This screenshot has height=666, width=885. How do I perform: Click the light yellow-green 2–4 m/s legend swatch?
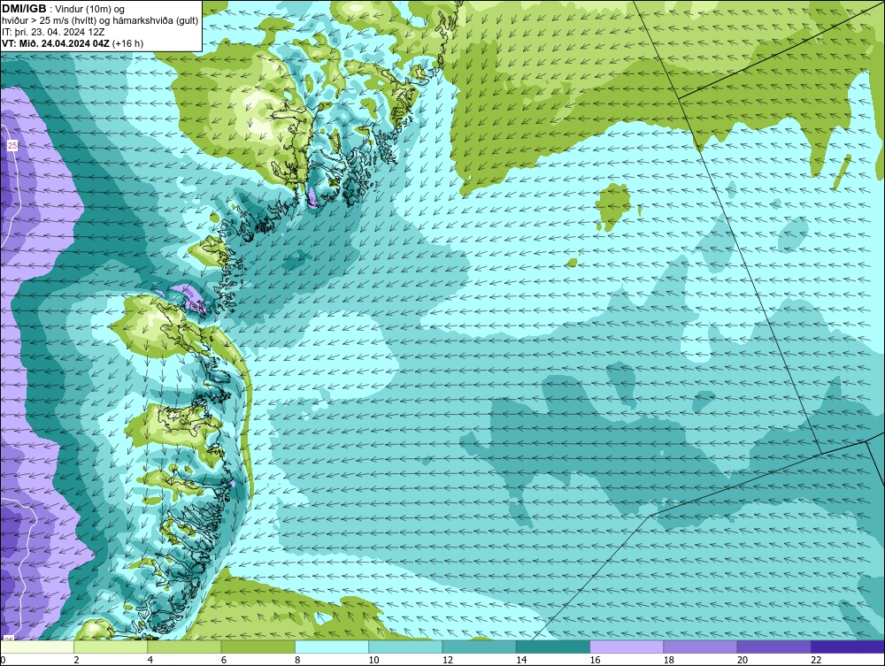pos(111,647)
